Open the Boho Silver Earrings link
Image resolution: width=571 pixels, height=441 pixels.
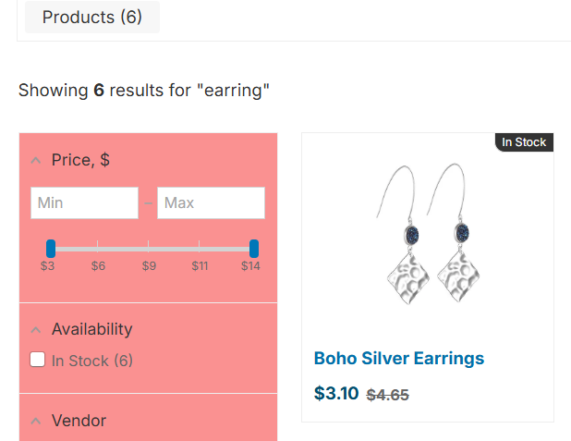(399, 359)
